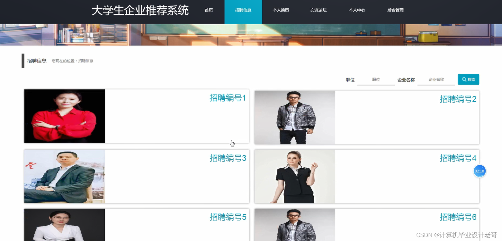Click the photo on 招聘编号6 card

click(295, 225)
